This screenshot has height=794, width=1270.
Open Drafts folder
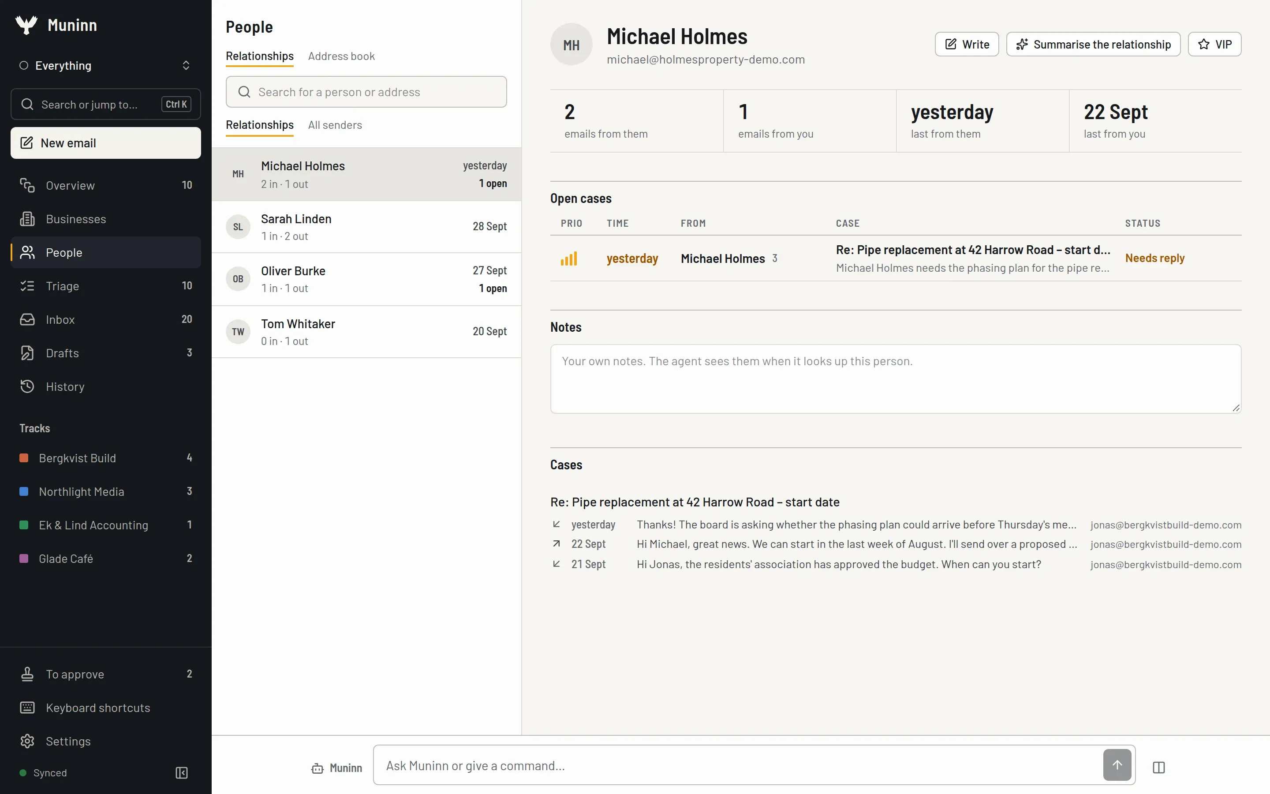tap(105, 353)
